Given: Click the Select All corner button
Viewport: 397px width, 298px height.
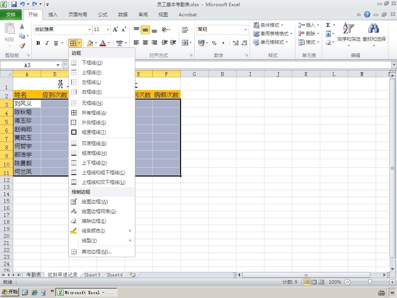Looking at the screenshot, I should (6, 74).
